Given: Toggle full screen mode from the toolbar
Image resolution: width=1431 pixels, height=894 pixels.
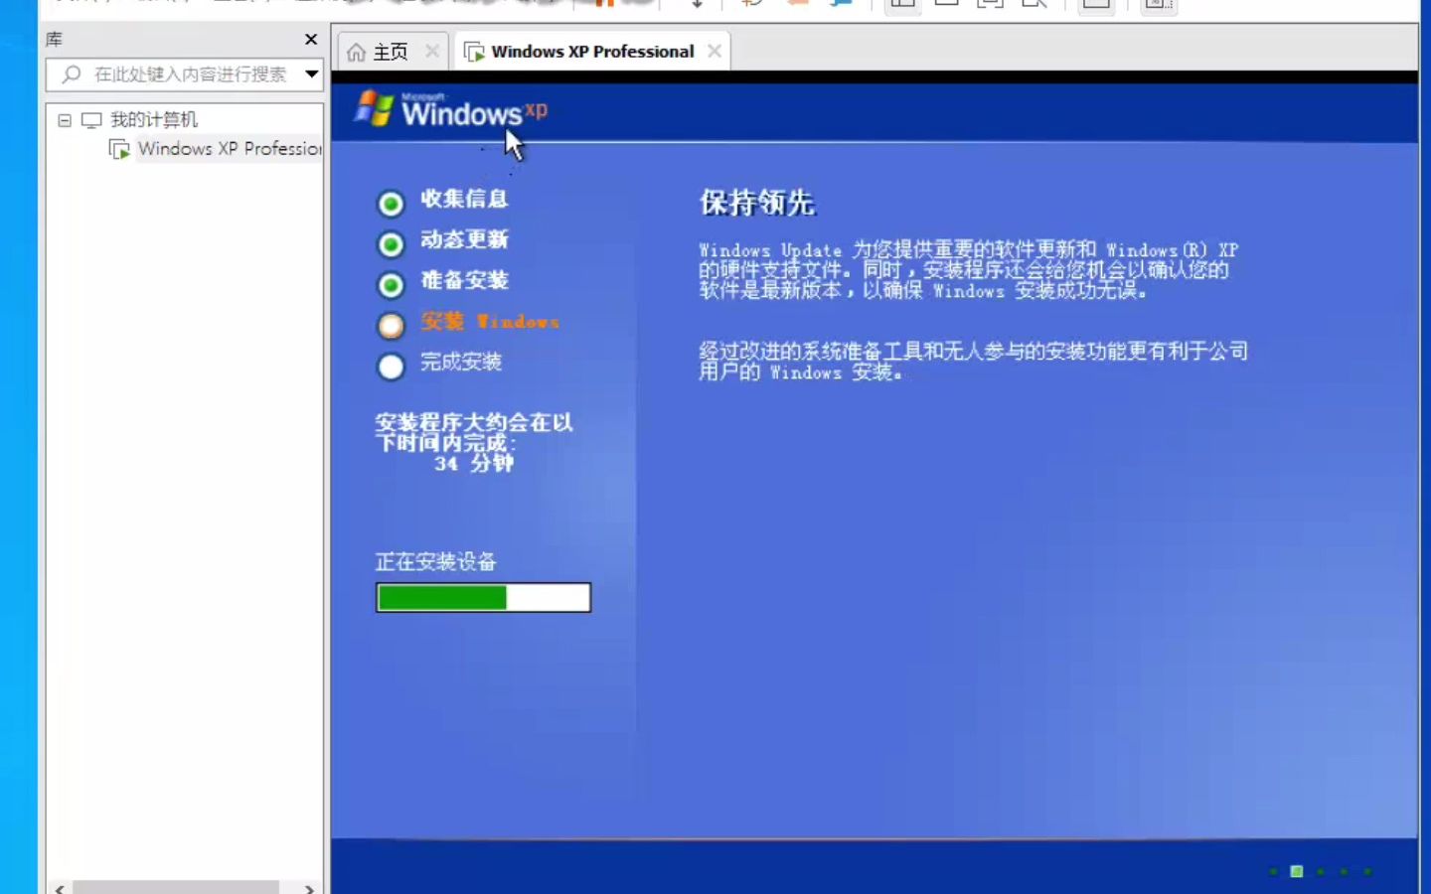Looking at the screenshot, I should (1095, 5).
